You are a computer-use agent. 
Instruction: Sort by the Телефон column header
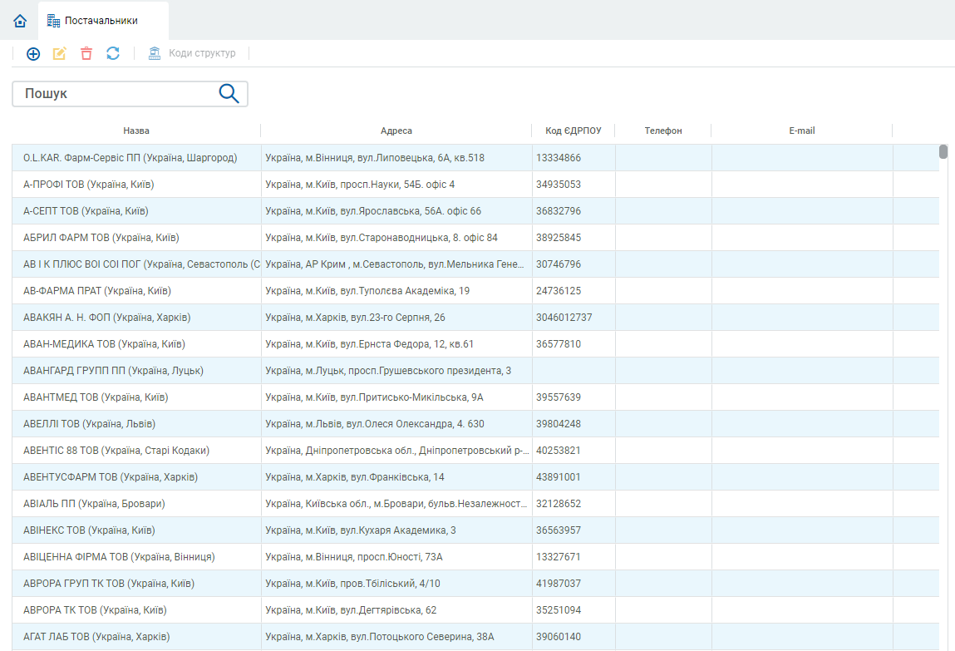click(x=663, y=131)
